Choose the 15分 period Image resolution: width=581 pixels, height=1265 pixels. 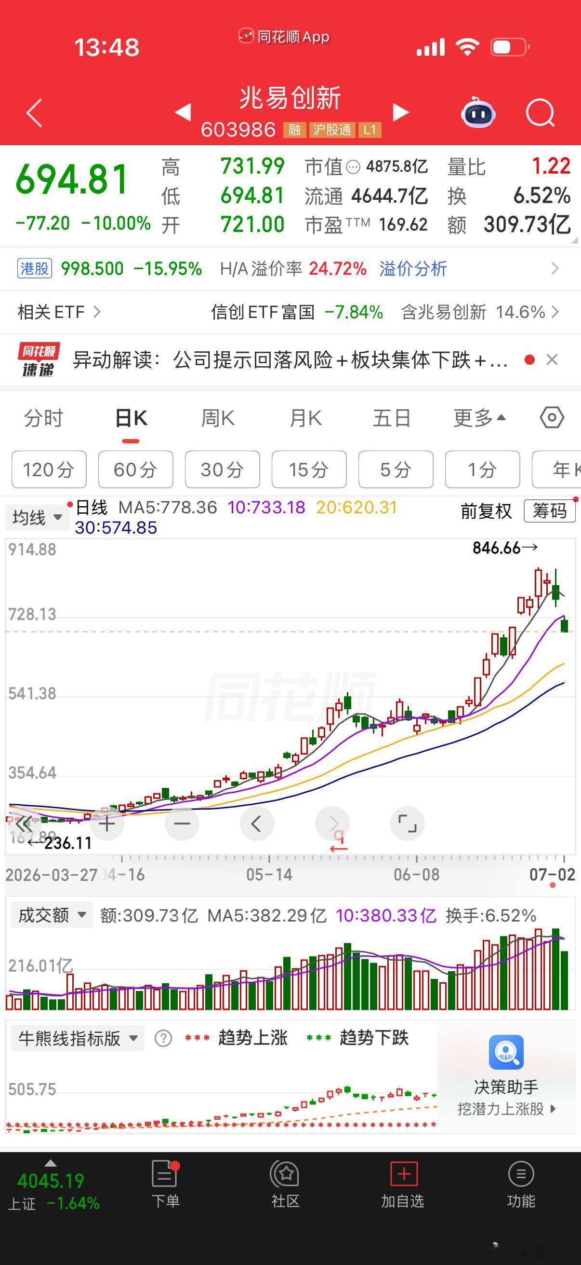(309, 469)
